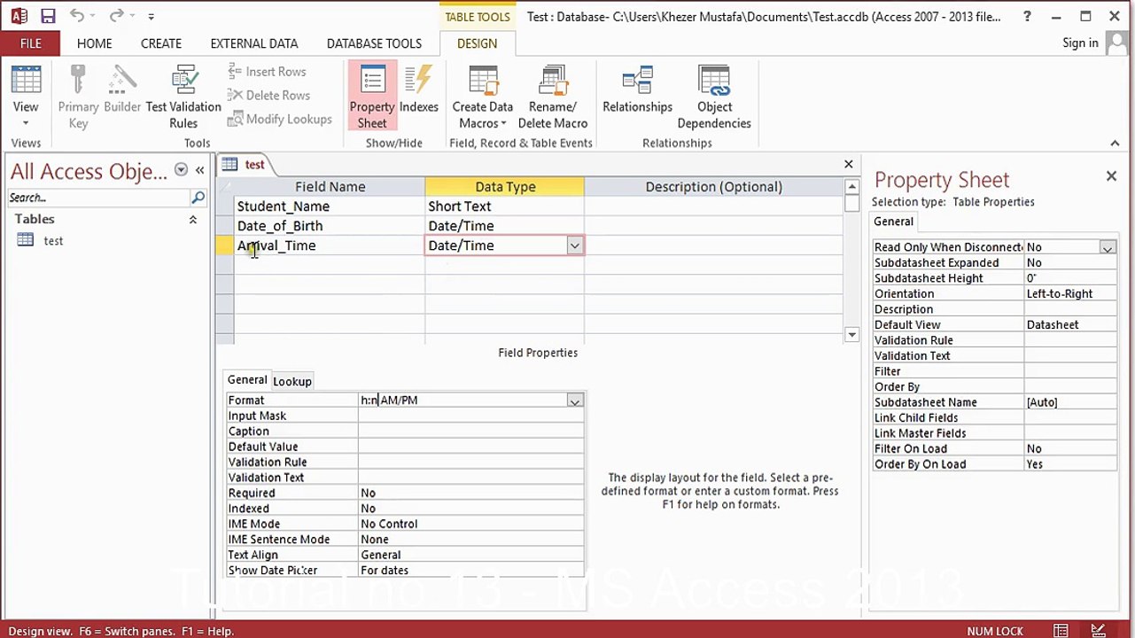Click the Caption property box
1135x638 pixels.
click(x=470, y=432)
